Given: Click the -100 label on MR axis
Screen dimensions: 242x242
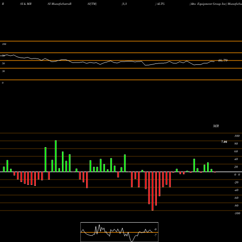Looking at the screenshot, I should point(237,213).
